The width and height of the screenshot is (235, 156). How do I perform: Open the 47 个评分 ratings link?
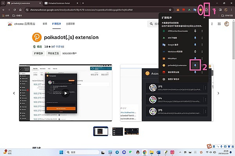pyautogui.click(x=58, y=47)
